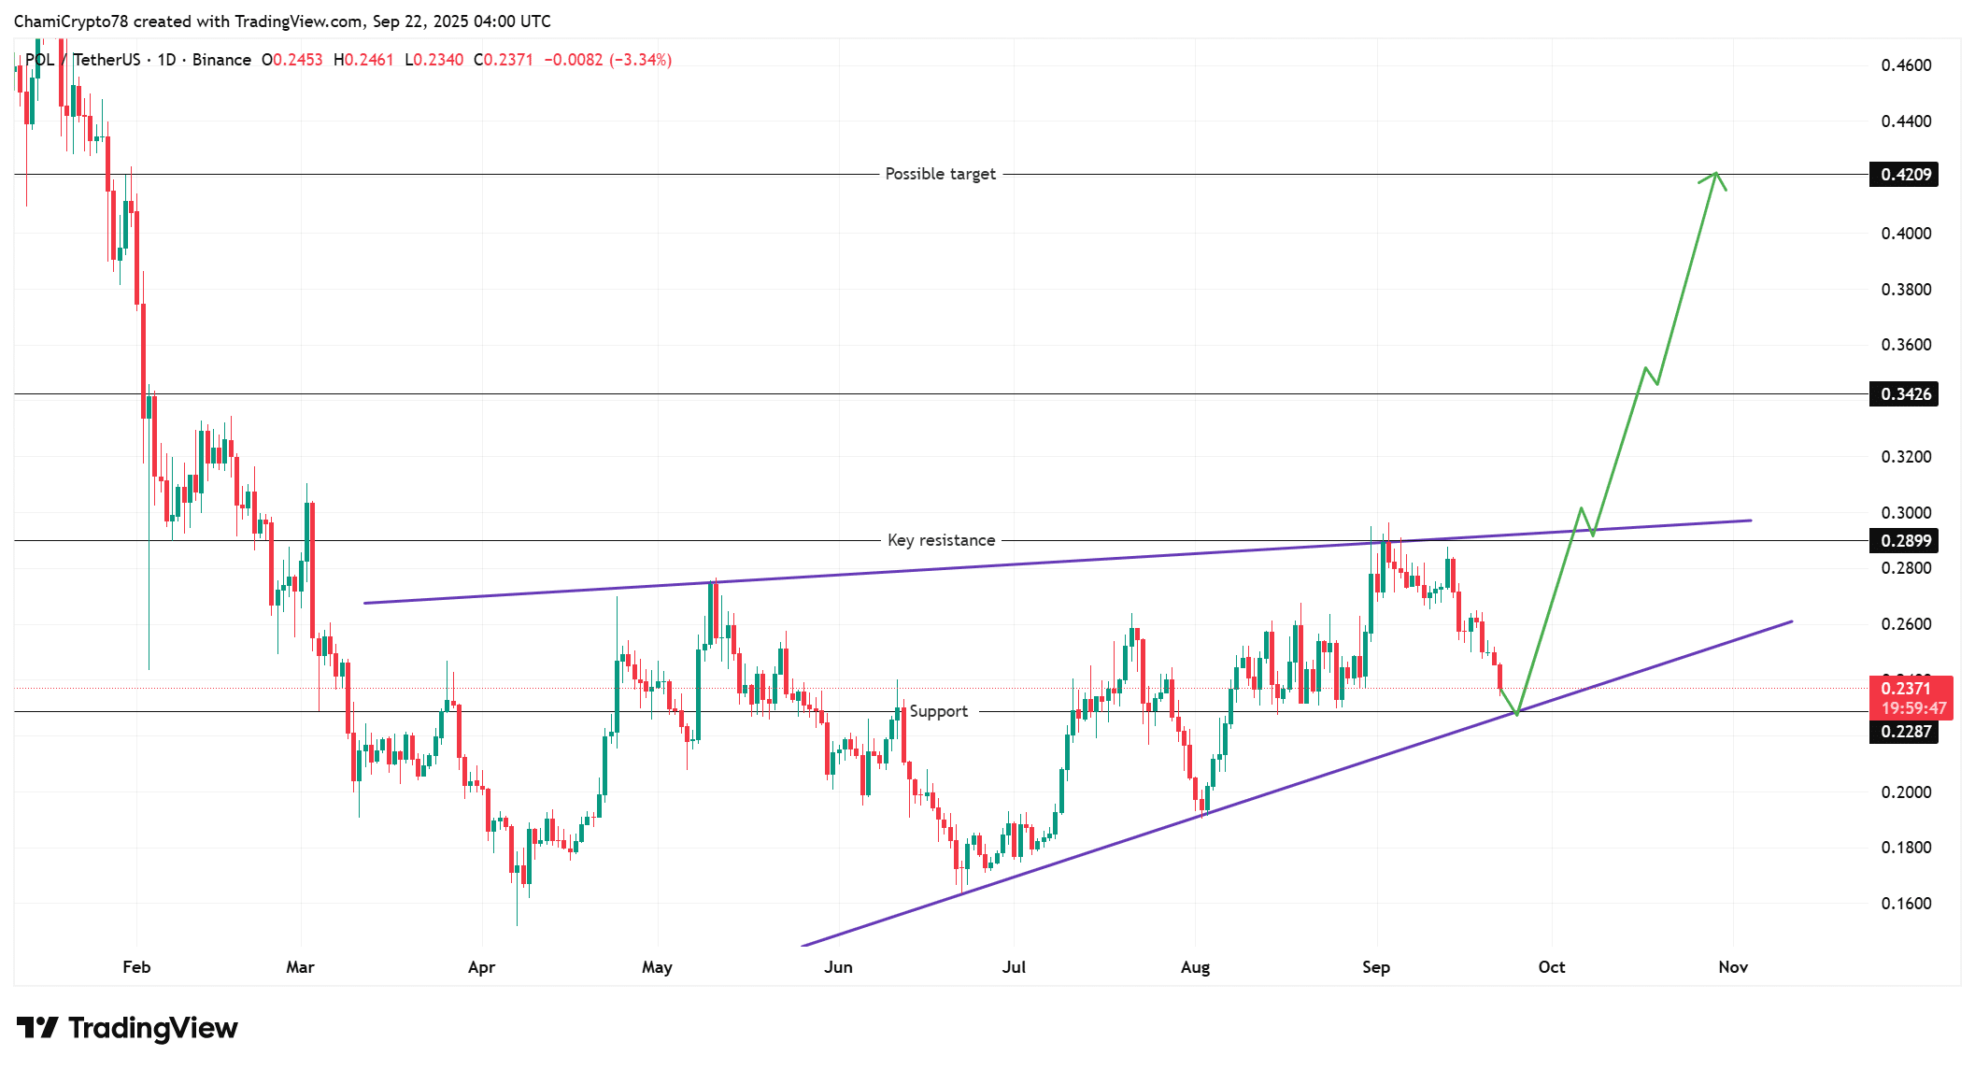Image resolution: width=1975 pixels, height=1070 pixels.
Task: Click the closing price value C0.2371
Action: (x=504, y=60)
